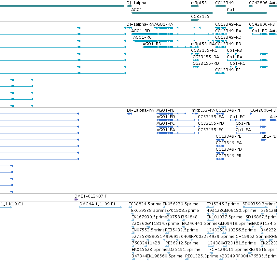The height and width of the screenshot is (261, 277).
Task: Select the AT23181.5prime EST label
Action: [239, 243]
